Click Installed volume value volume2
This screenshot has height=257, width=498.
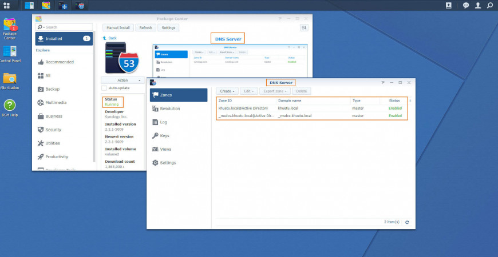click(x=112, y=154)
